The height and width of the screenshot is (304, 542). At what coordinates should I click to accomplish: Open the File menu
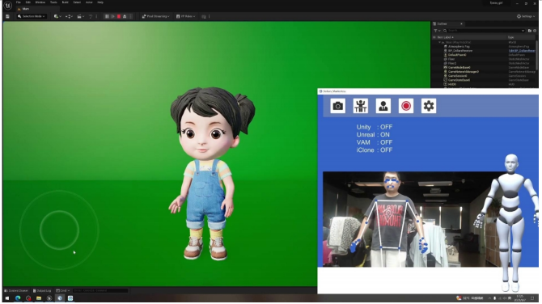(19, 2)
